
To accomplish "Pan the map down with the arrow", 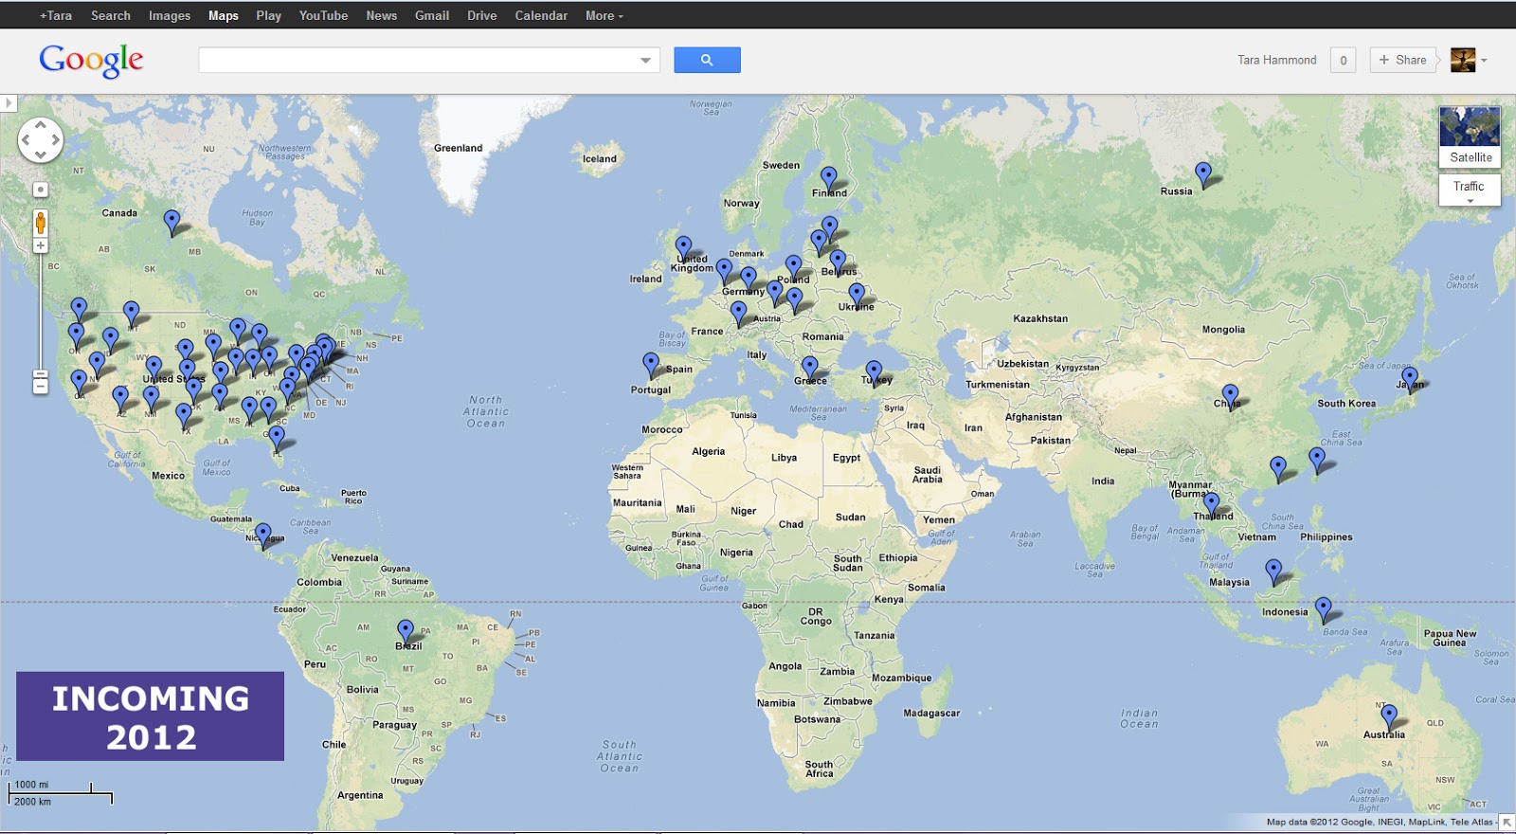I will [x=41, y=154].
